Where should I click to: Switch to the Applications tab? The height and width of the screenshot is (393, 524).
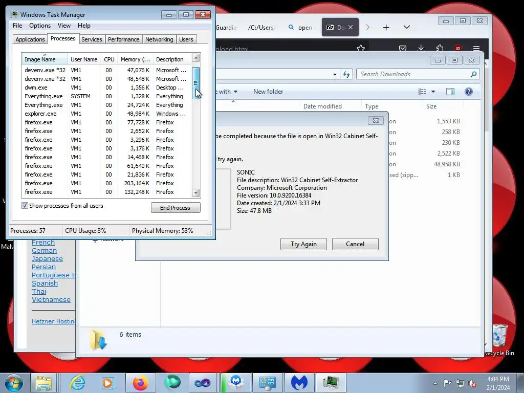pyautogui.click(x=30, y=39)
